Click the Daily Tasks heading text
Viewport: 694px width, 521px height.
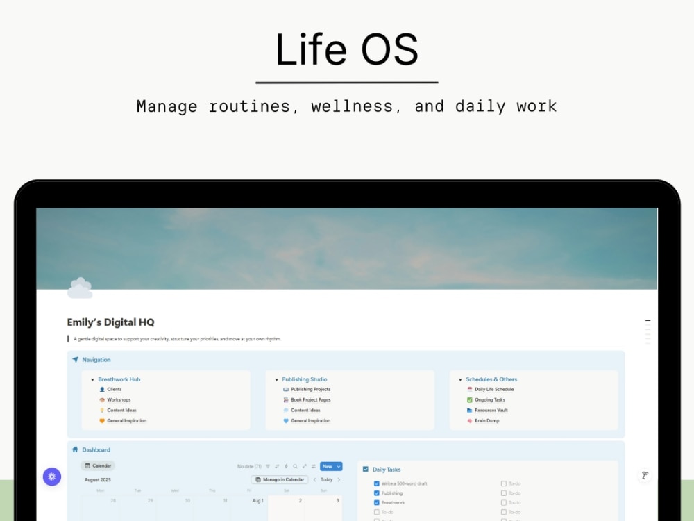(x=387, y=470)
